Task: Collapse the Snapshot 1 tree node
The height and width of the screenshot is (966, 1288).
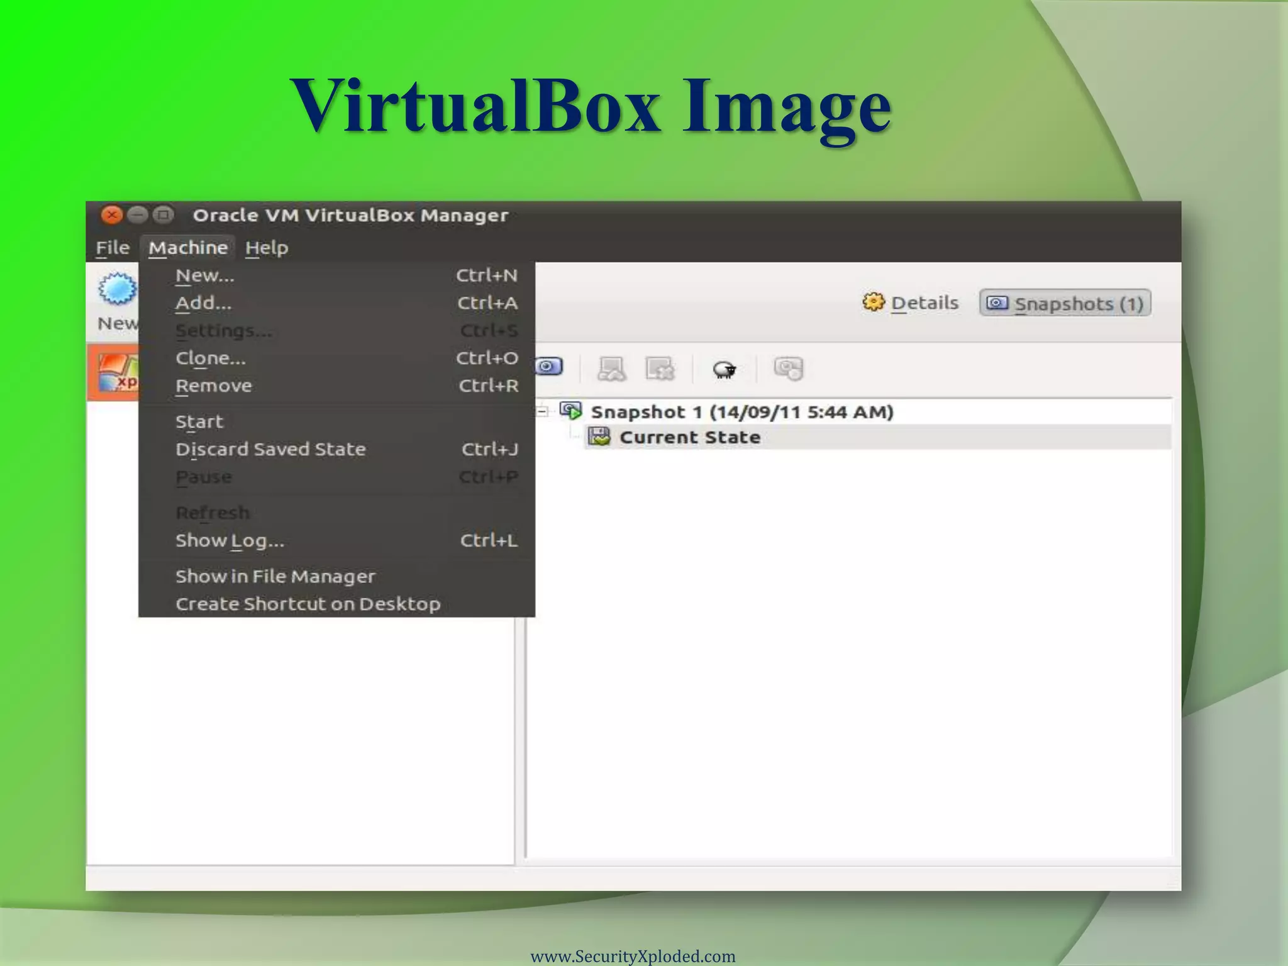Action: (x=542, y=412)
